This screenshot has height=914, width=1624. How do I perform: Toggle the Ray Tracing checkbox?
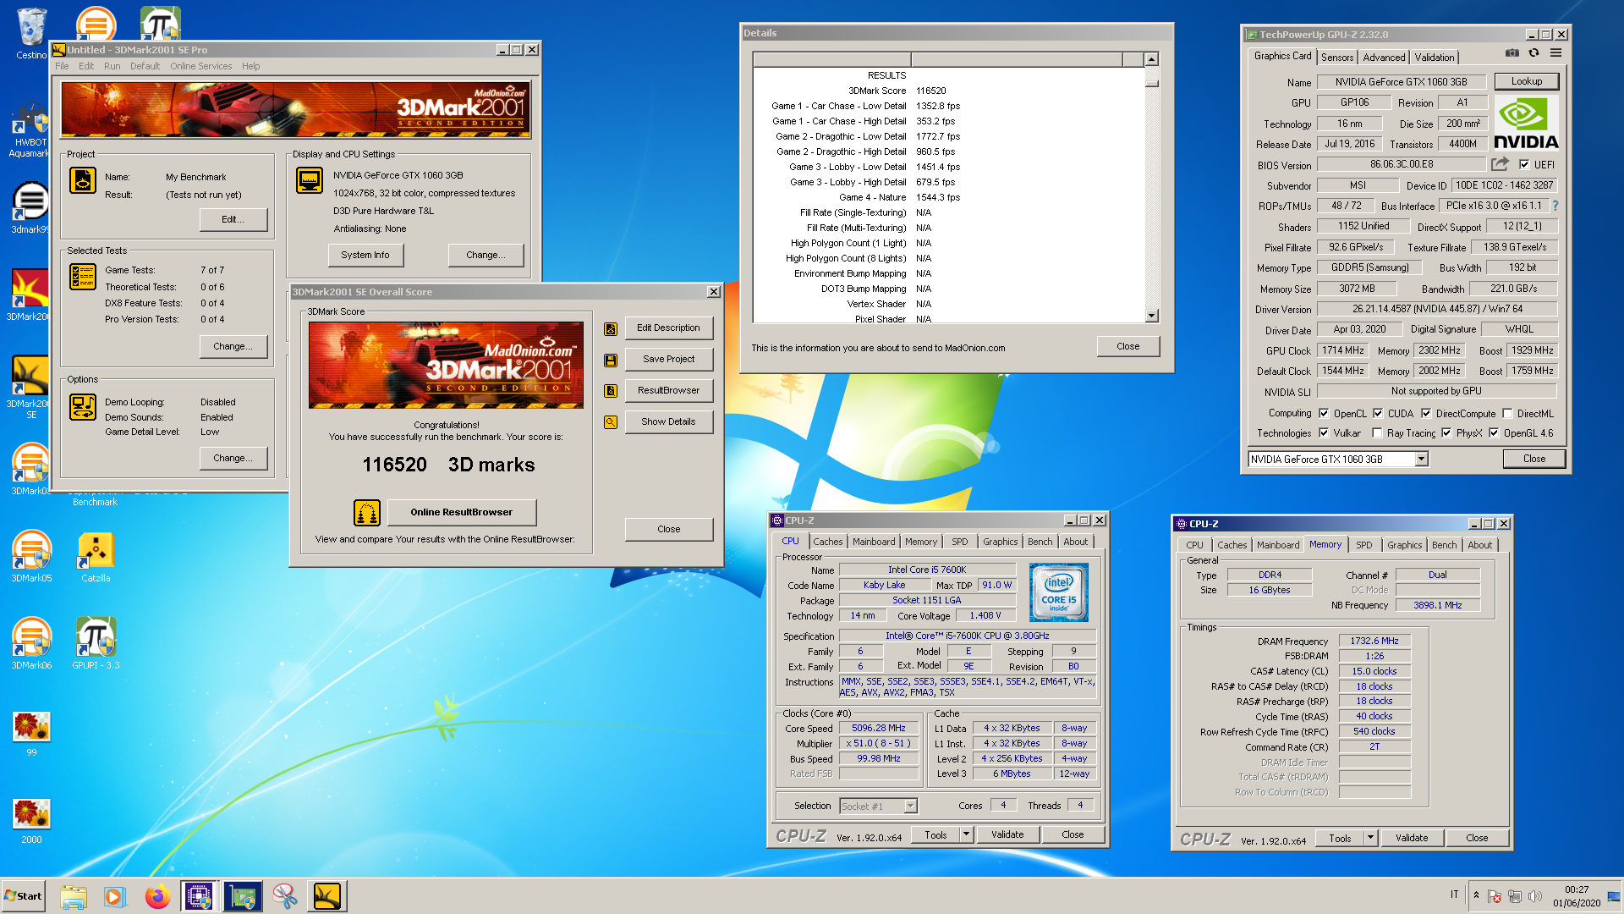1377,433
